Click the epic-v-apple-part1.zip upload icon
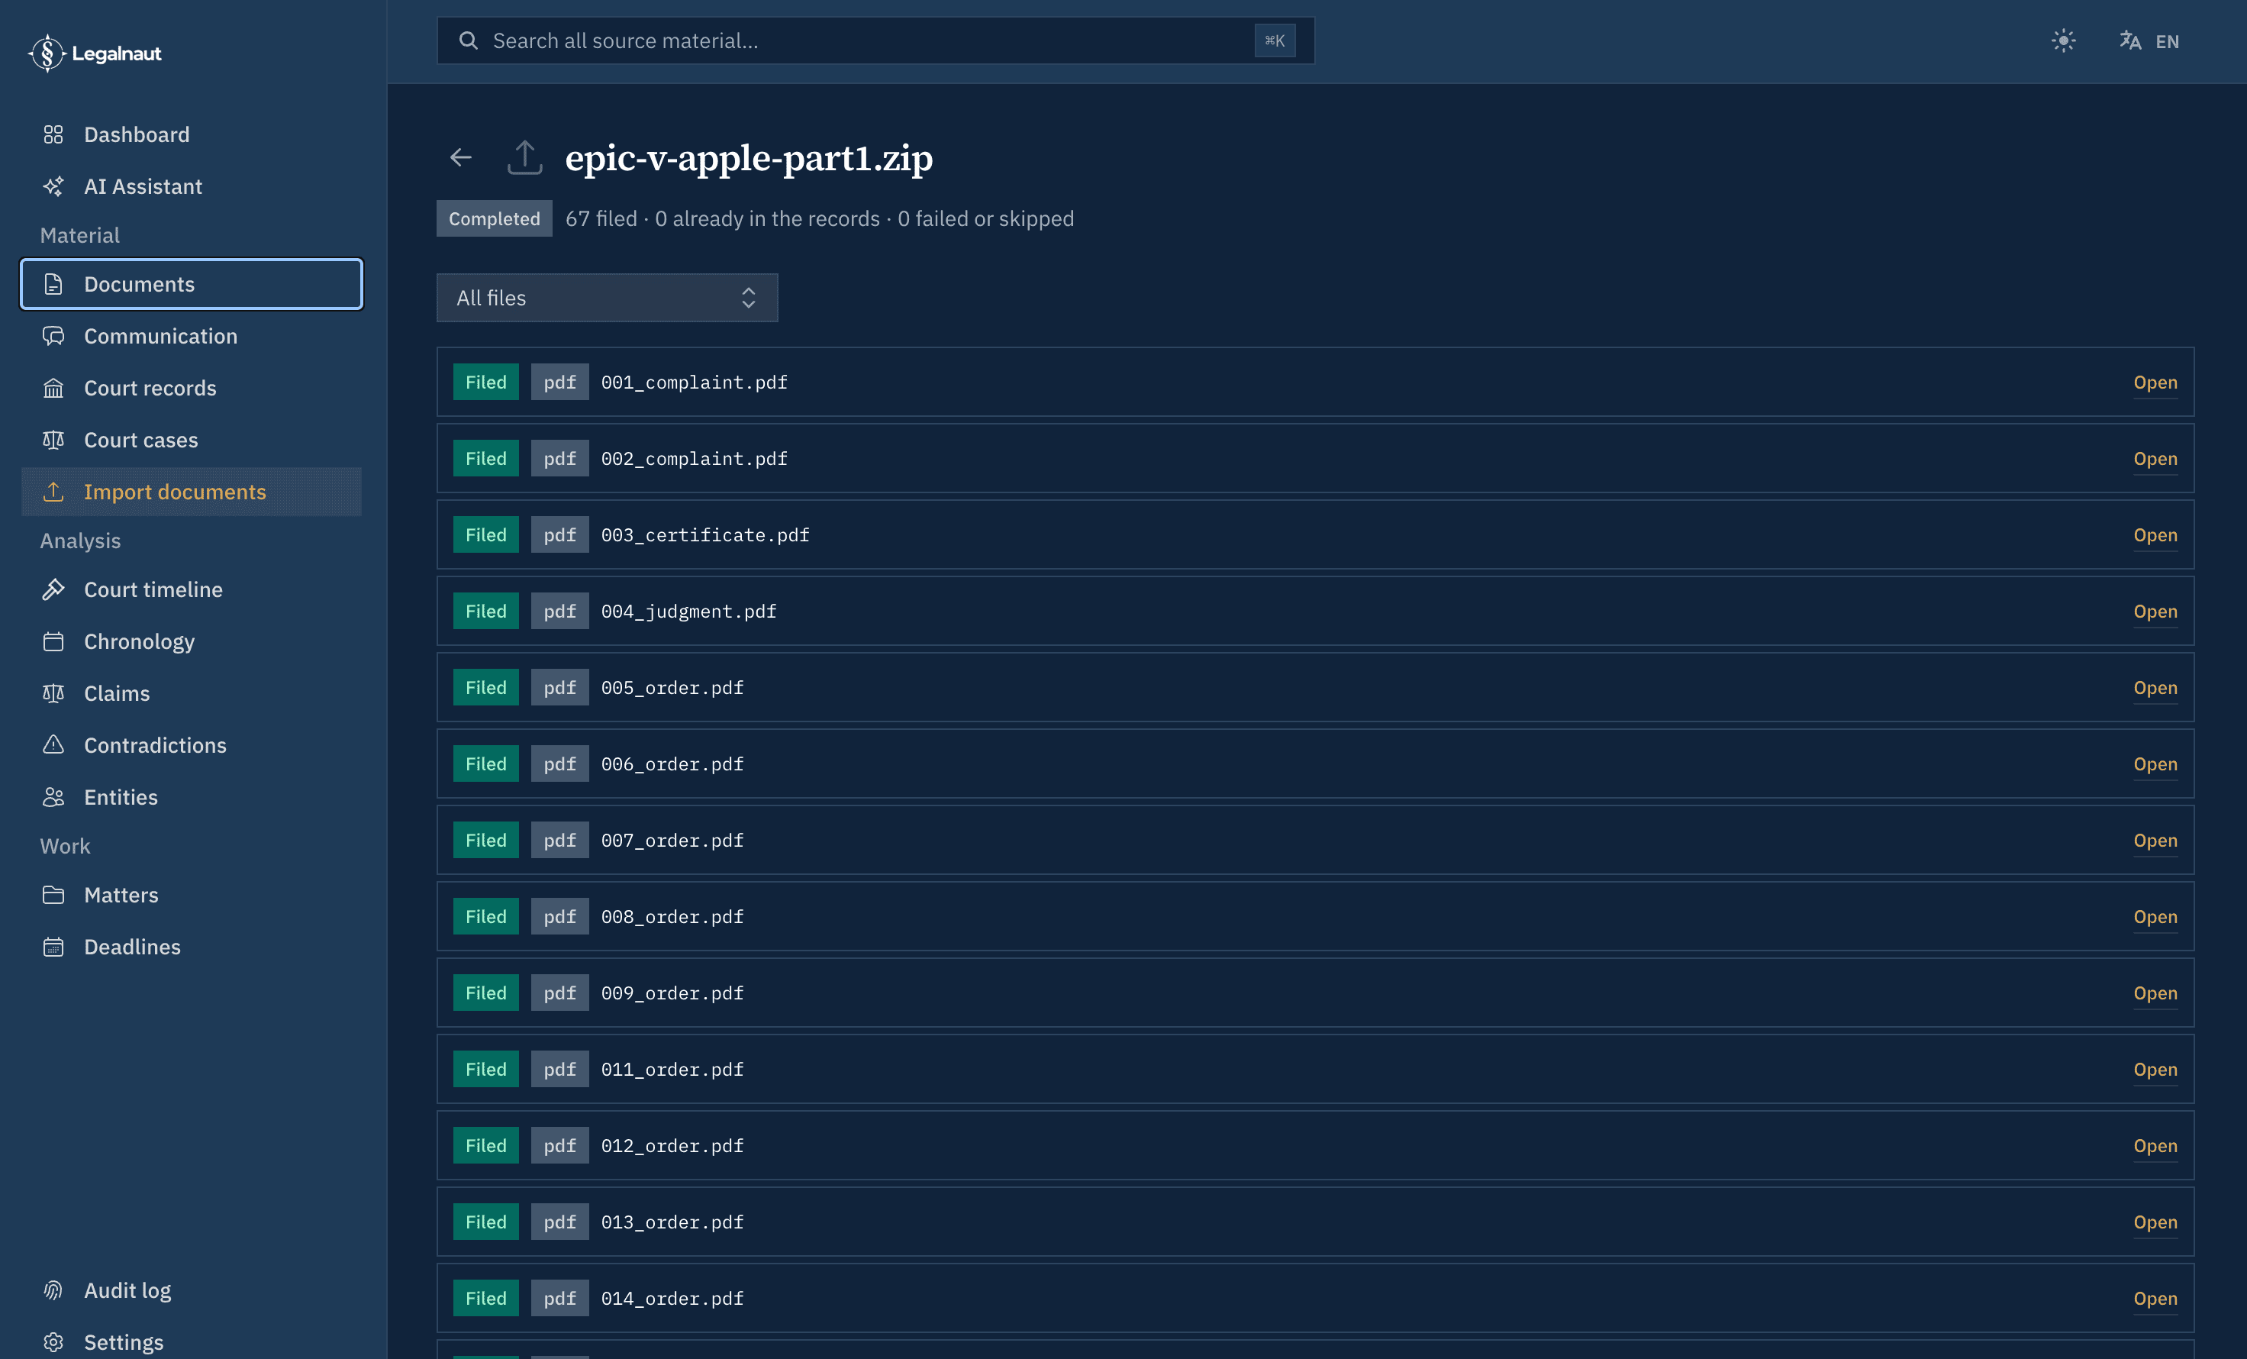Viewport: 2247px width, 1359px height. [524, 157]
